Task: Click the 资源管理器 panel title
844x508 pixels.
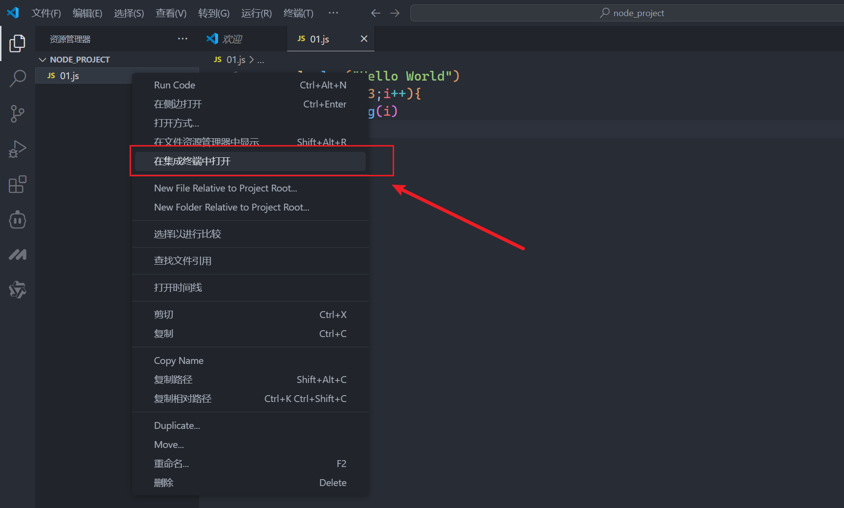Action: pos(70,39)
